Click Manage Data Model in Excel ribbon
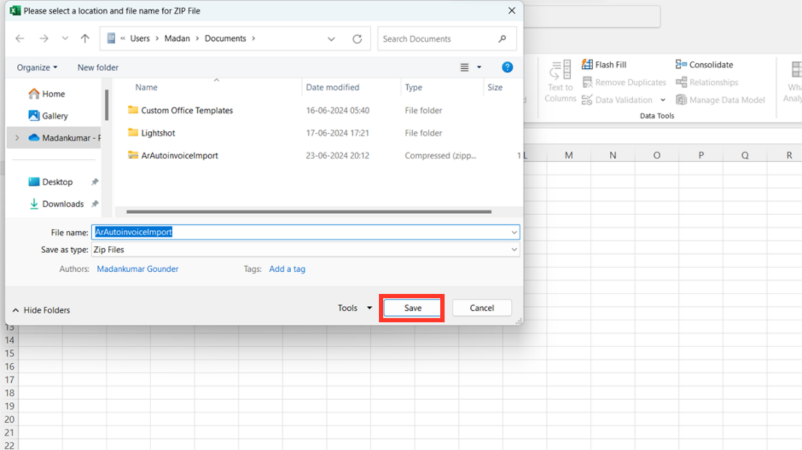This screenshot has width=802, height=450. click(720, 100)
